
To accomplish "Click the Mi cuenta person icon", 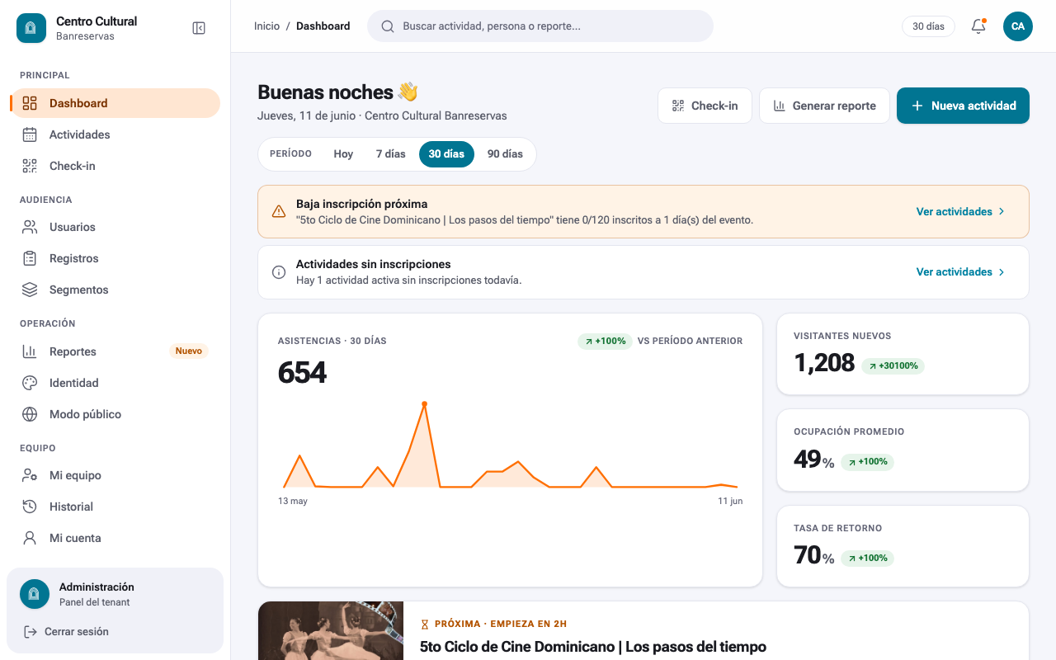I will [x=30, y=538].
